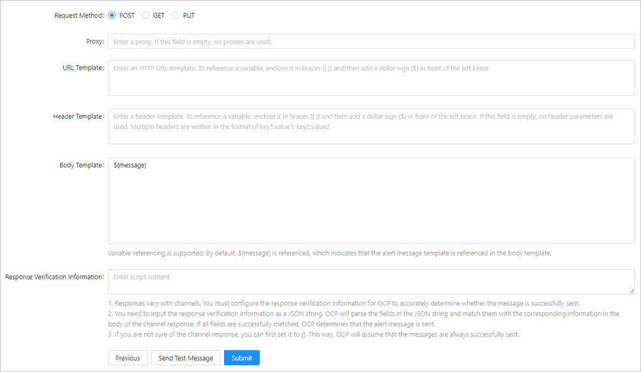Grab the resize handle on Response Verification box

(x=631, y=291)
